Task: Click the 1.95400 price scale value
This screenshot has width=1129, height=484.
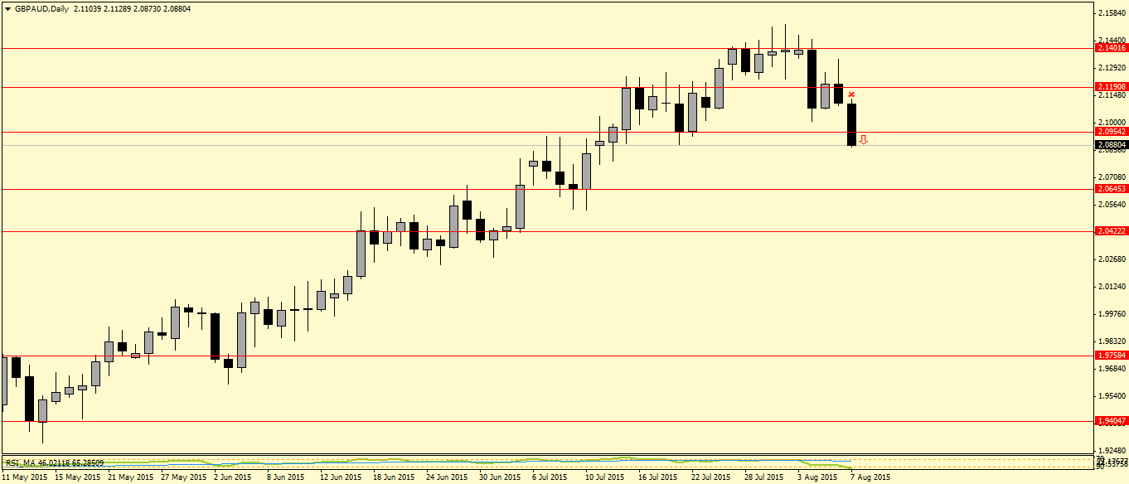Action: (1110, 396)
